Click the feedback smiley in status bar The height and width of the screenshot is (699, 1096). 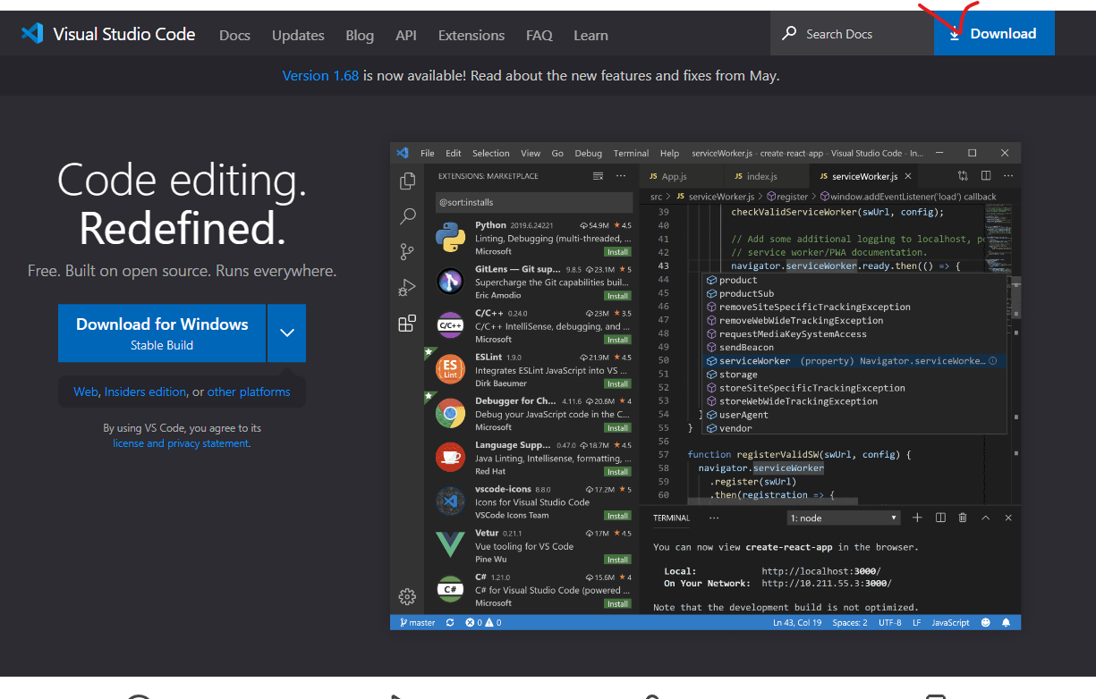[986, 622]
